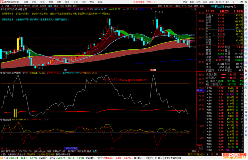Click the circular icon before 操牛行动 indicator
248x160 pixels.
1,73
